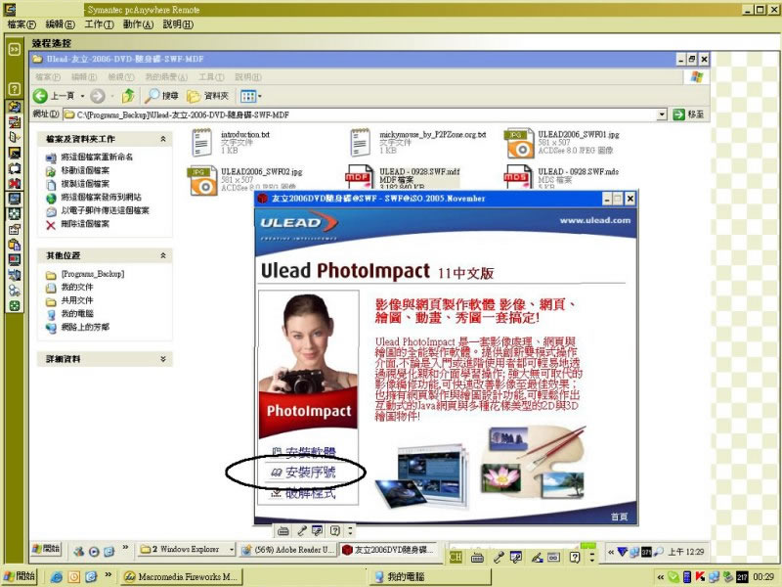Open pcAnywhere 動作(A) menu
Viewport: 782px width, 587px height.
click(138, 23)
